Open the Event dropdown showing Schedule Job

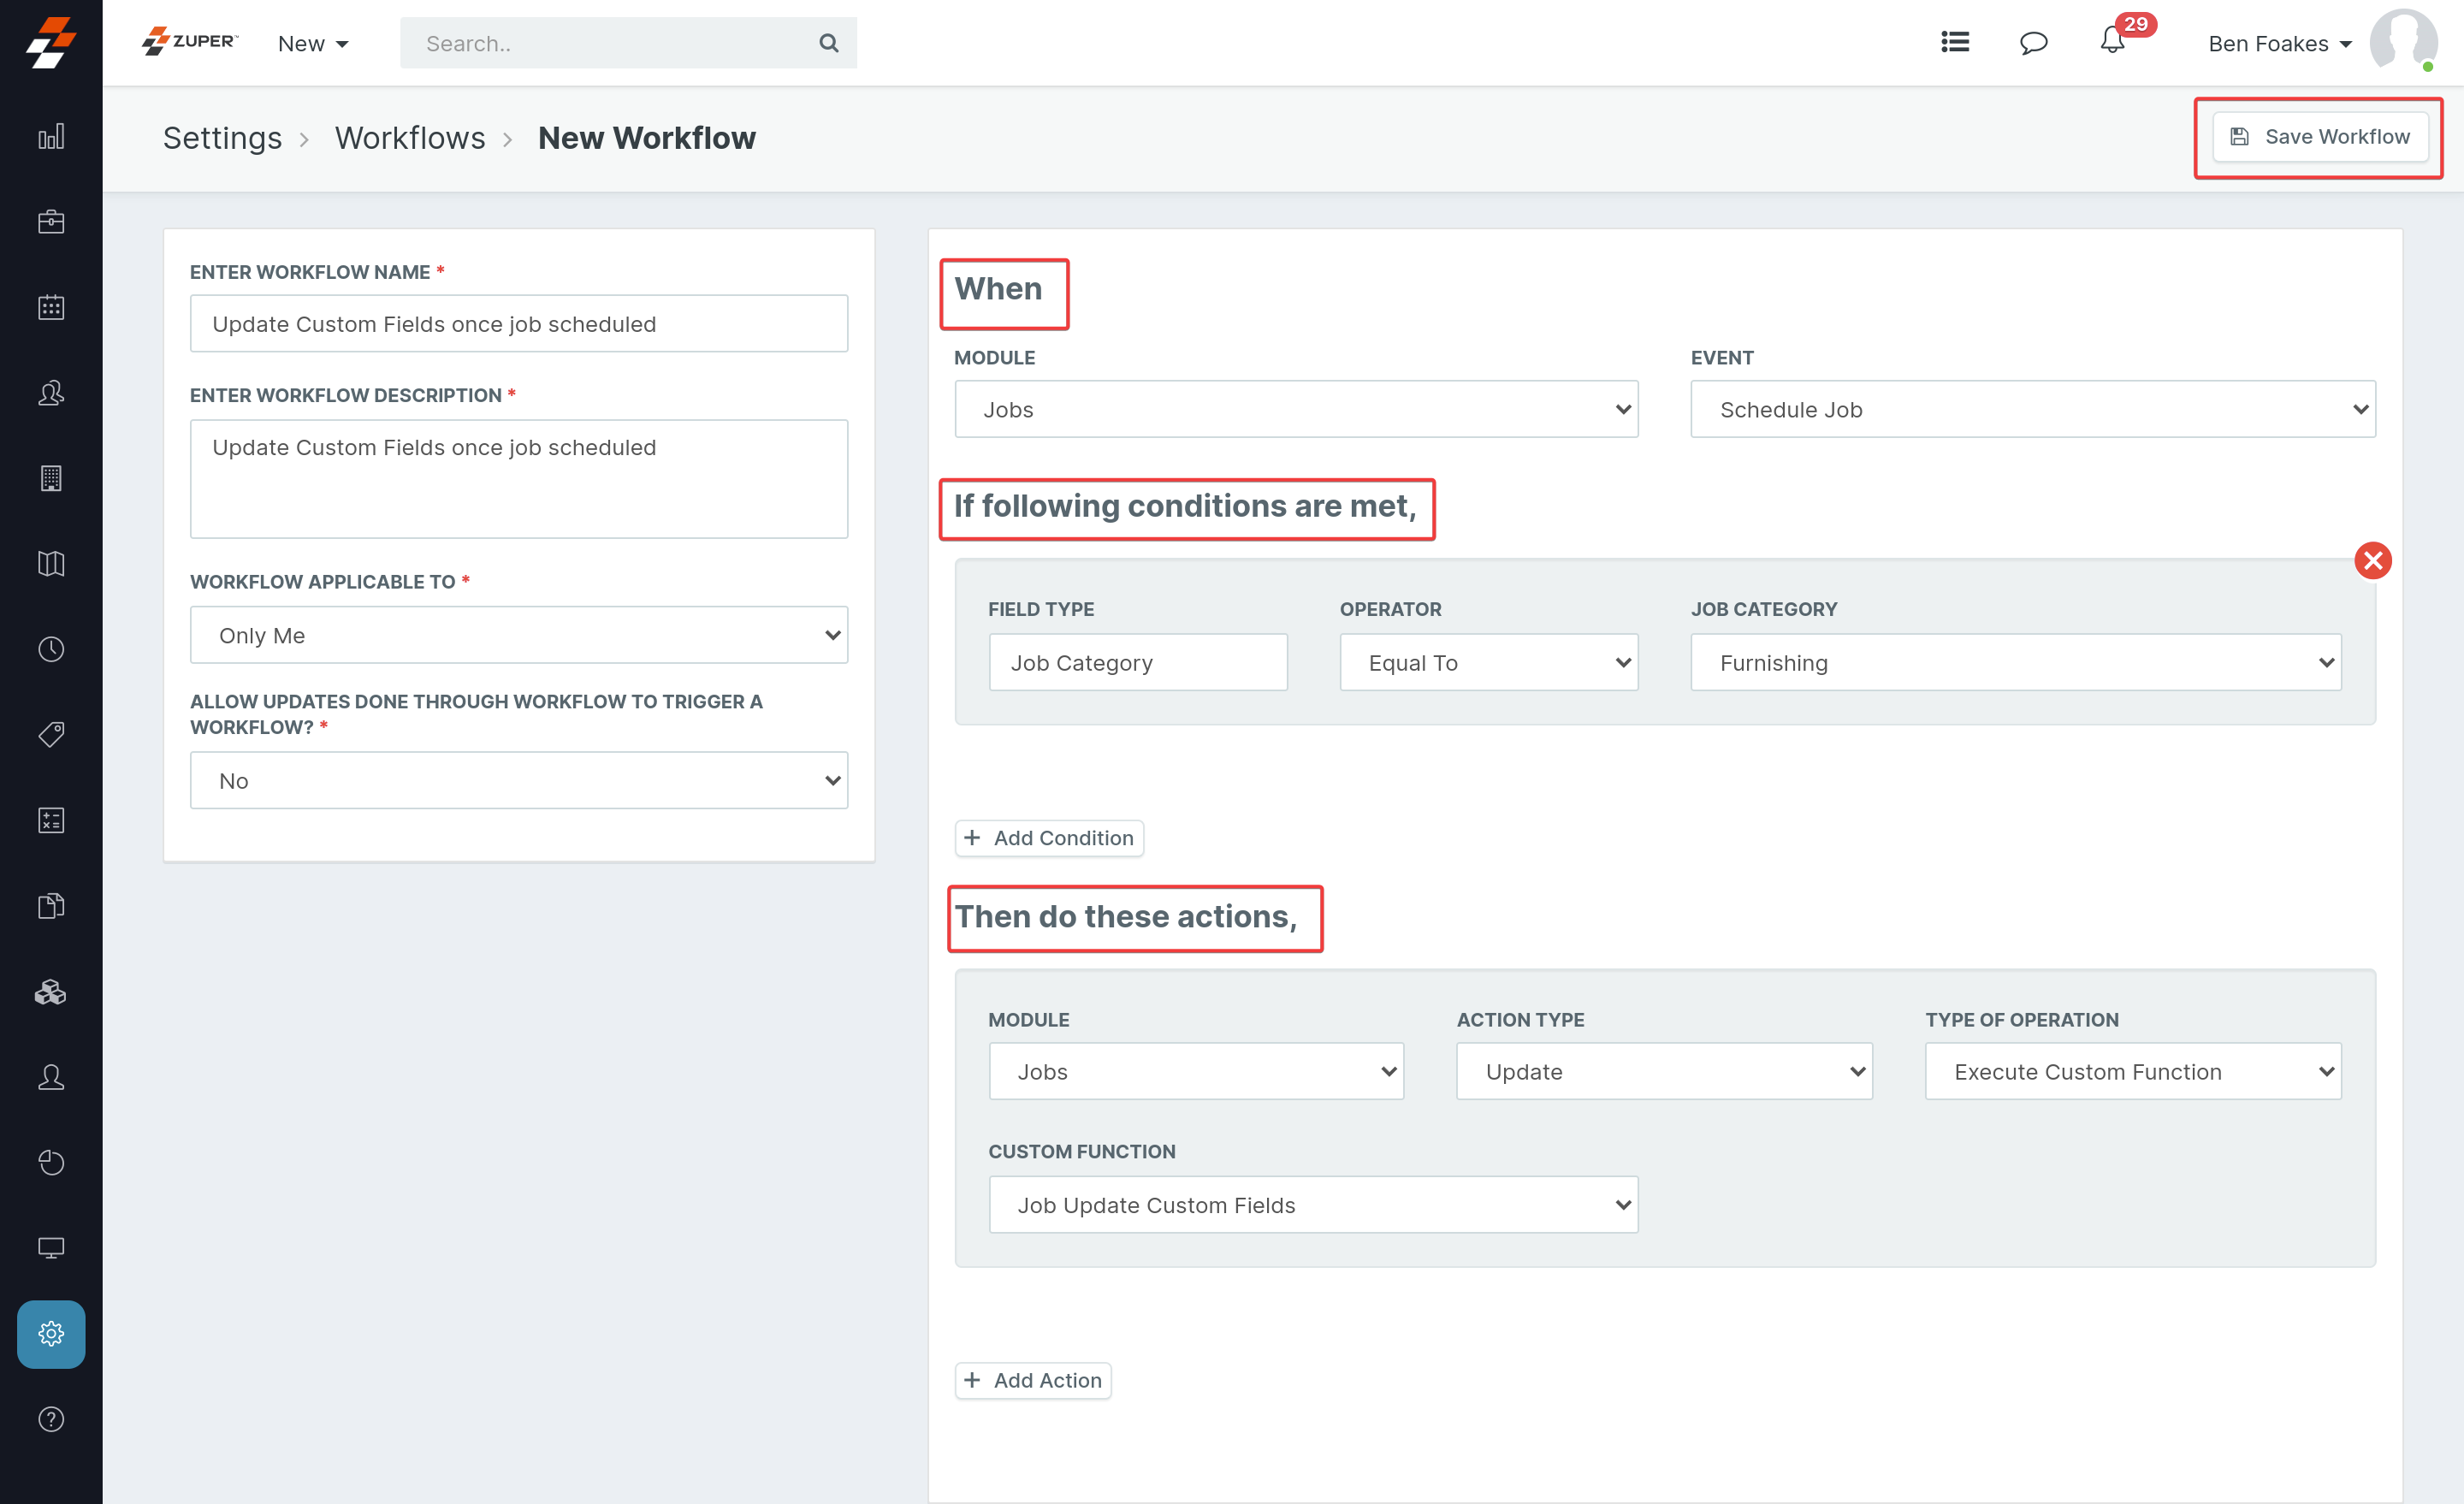click(x=2032, y=409)
